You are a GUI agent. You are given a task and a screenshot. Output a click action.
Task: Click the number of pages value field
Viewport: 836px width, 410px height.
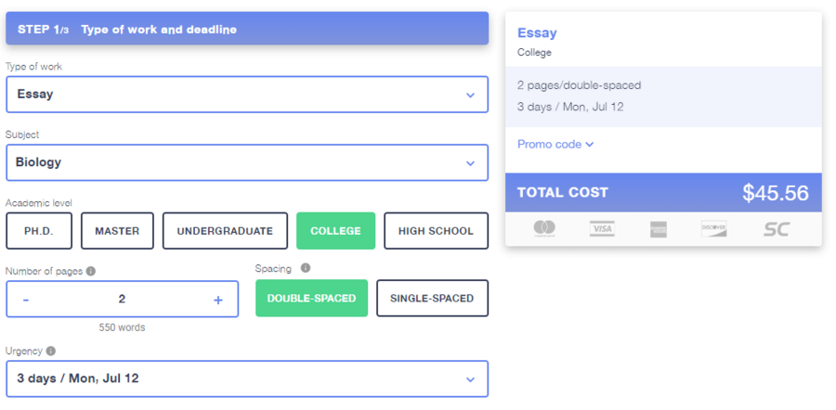(122, 300)
